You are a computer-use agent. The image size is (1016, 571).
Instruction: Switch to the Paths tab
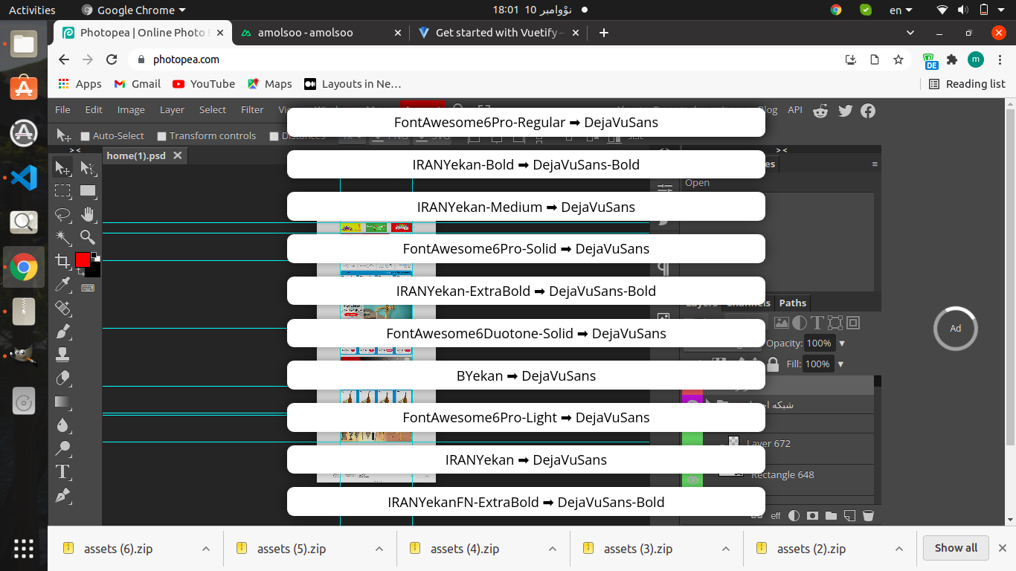[x=792, y=303]
